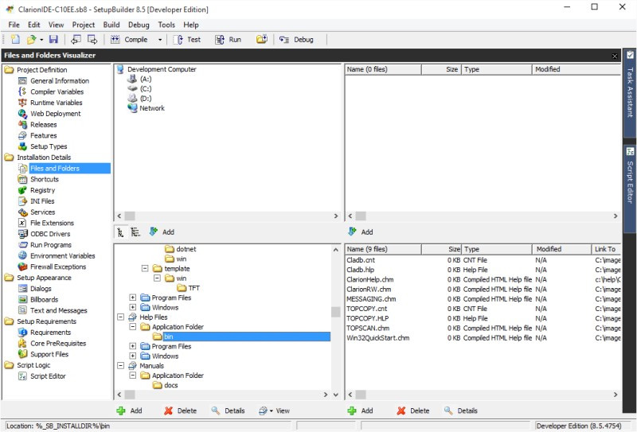Collapse the template folder node
Image resolution: width=637 pixels, height=432 pixels.
[x=145, y=268]
